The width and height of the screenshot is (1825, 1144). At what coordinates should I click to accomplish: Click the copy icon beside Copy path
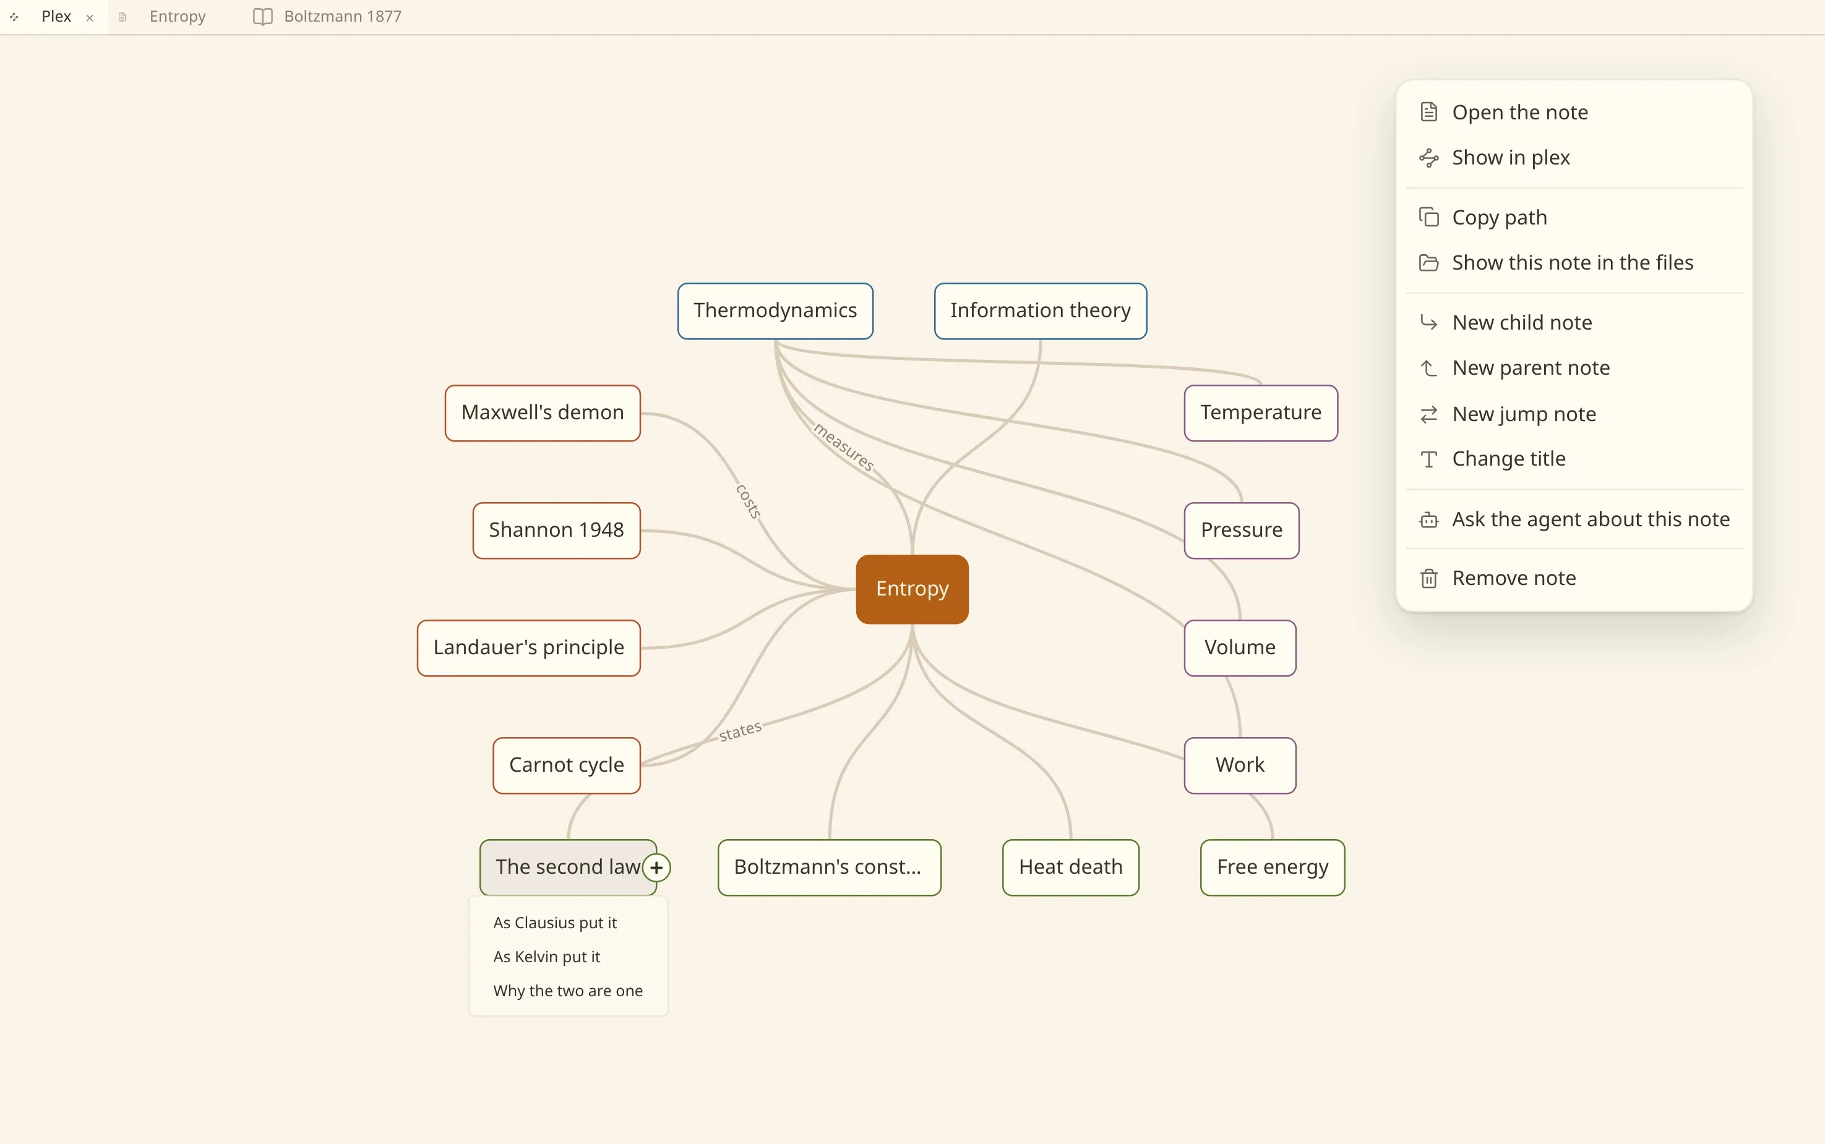pos(1428,217)
